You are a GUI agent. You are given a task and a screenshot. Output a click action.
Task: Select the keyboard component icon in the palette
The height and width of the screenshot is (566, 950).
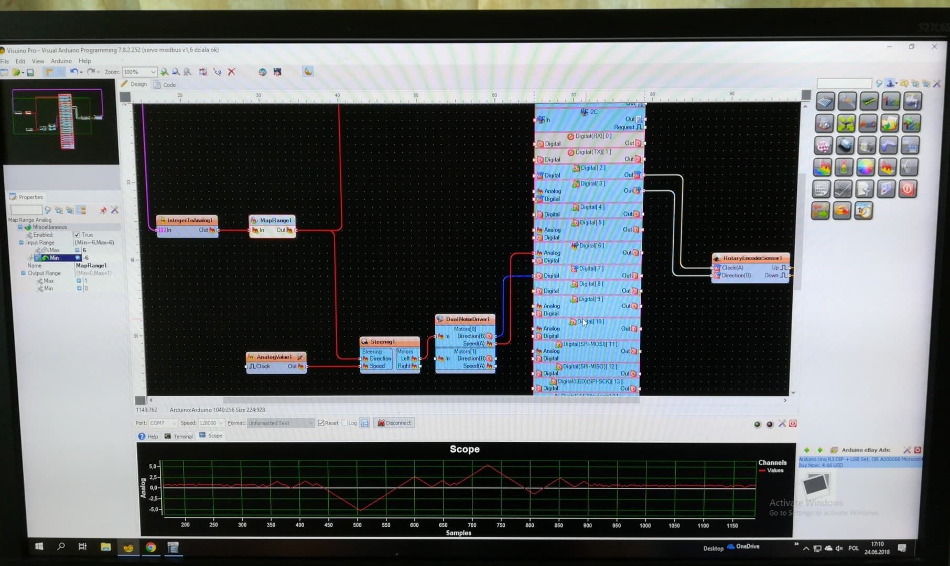pyautogui.click(x=822, y=188)
